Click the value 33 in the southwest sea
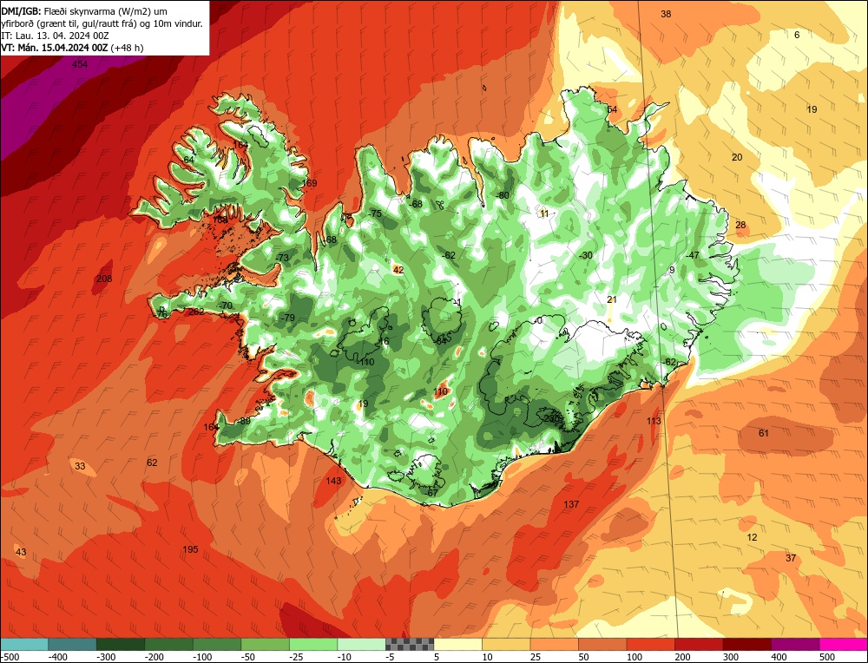Viewport: 868px width, 663px height. click(80, 466)
